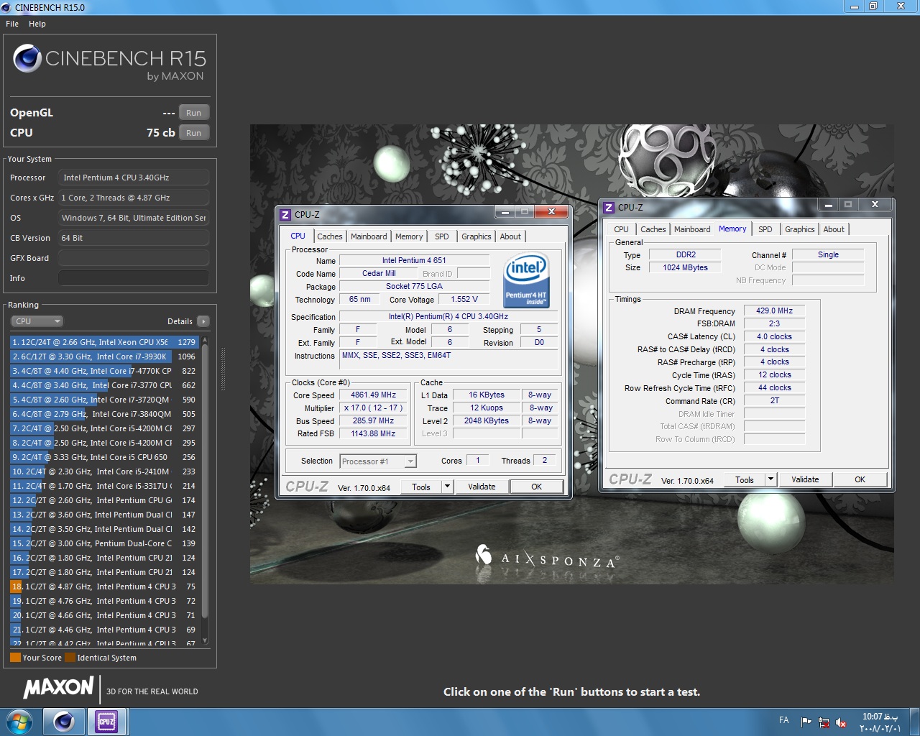Click OK in CPU-Z CPU window

tap(537, 487)
